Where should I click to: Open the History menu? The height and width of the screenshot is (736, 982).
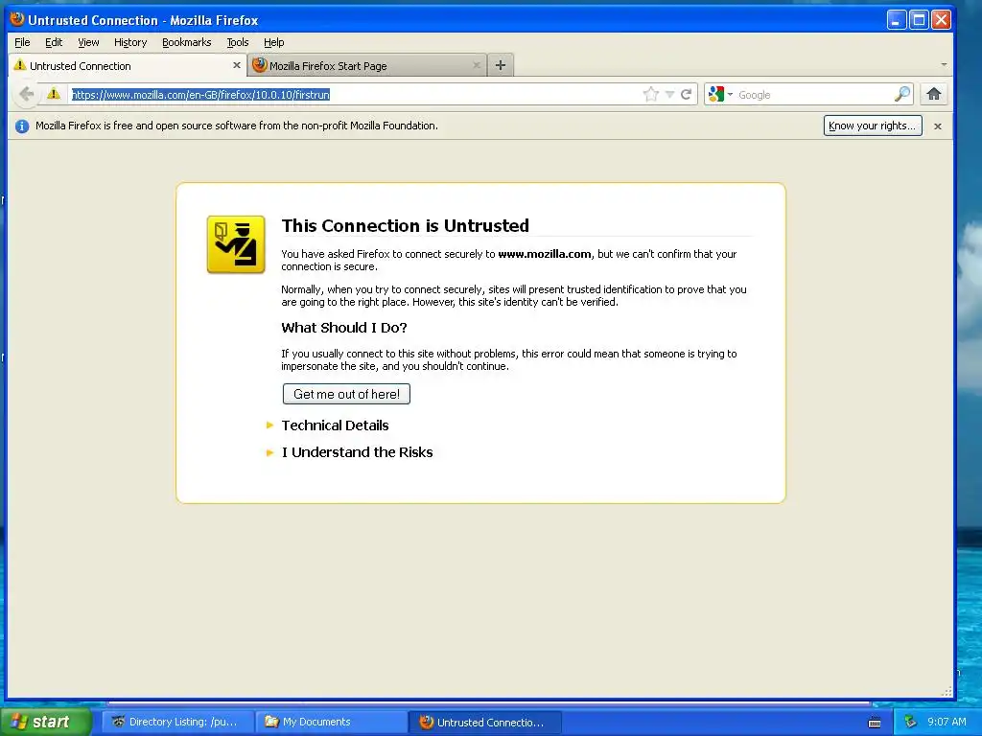point(130,42)
